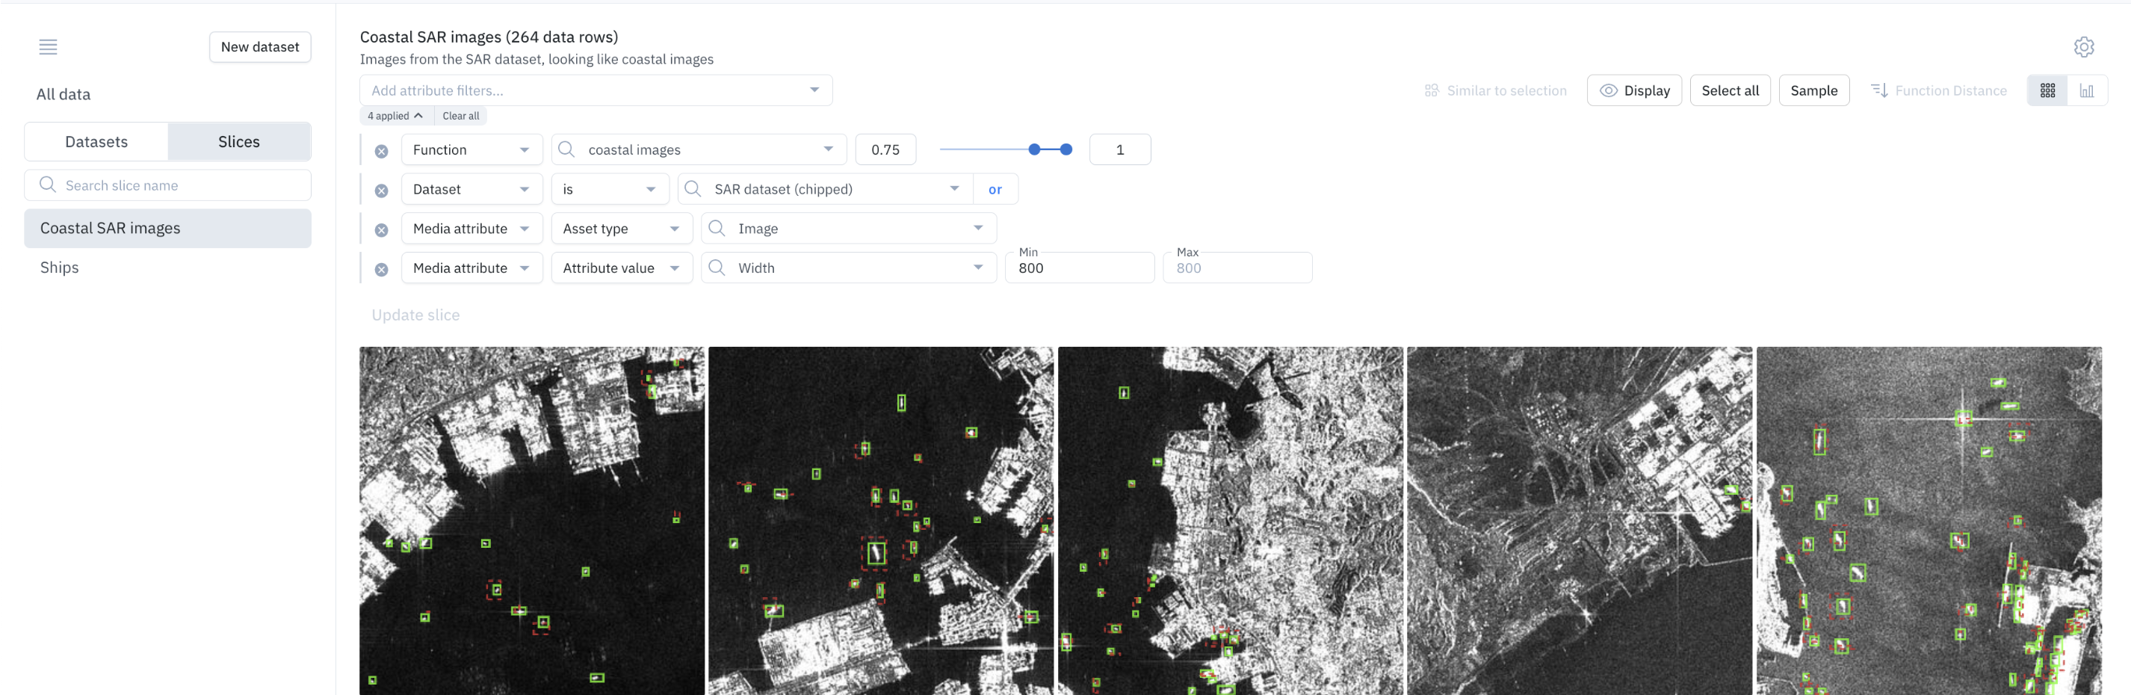Collapse the 4 applied filters chevron
The height and width of the screenshot is (695, 2131).
point(418,116)
